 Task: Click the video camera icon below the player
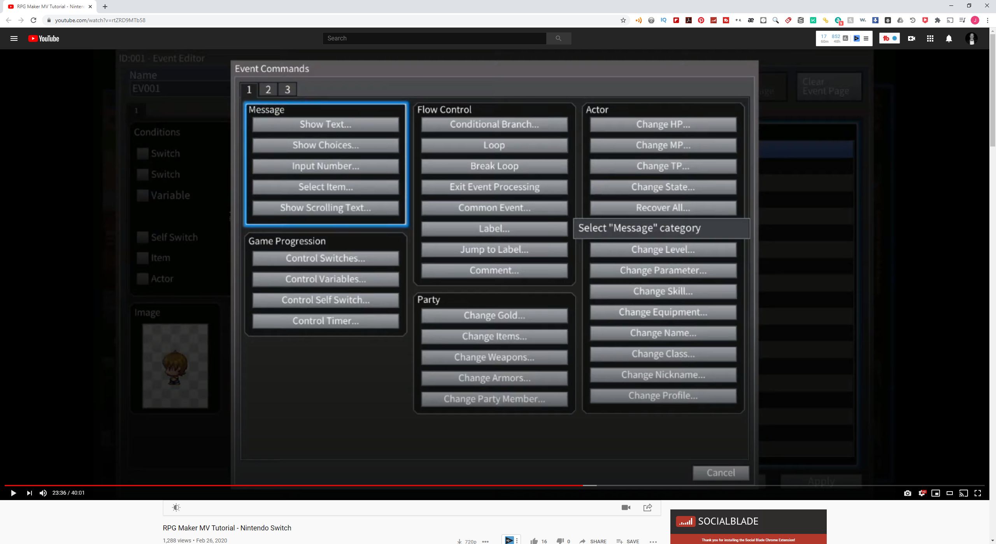click(626, 507)
